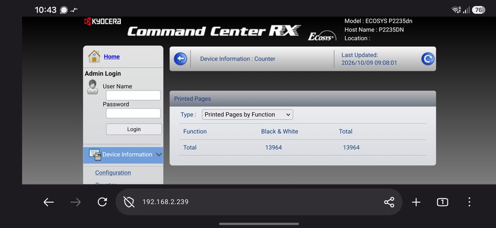
Task: Click the Ecosys logo
Action: coord(322,36)
